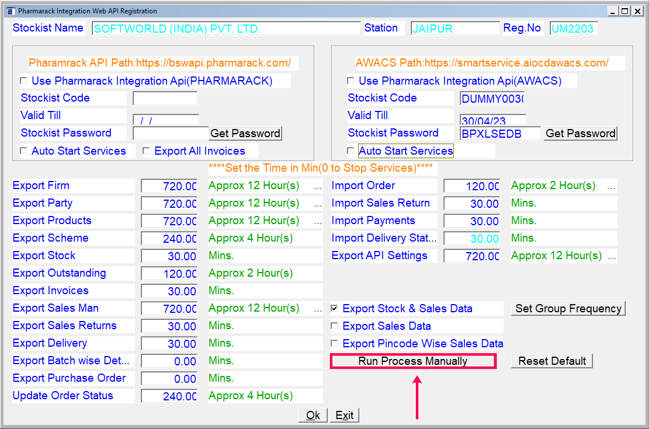Confirm with the Ok button

coord(313,416)
